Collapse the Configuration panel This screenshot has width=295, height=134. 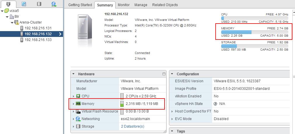tap(172, 74)
